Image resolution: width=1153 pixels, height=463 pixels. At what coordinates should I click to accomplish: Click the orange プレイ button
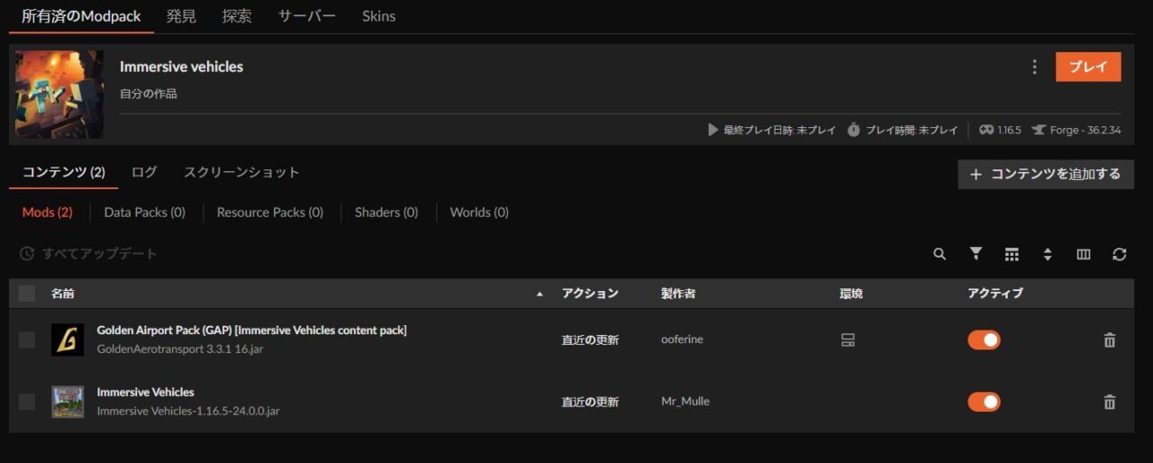(x=1088, y=67)
